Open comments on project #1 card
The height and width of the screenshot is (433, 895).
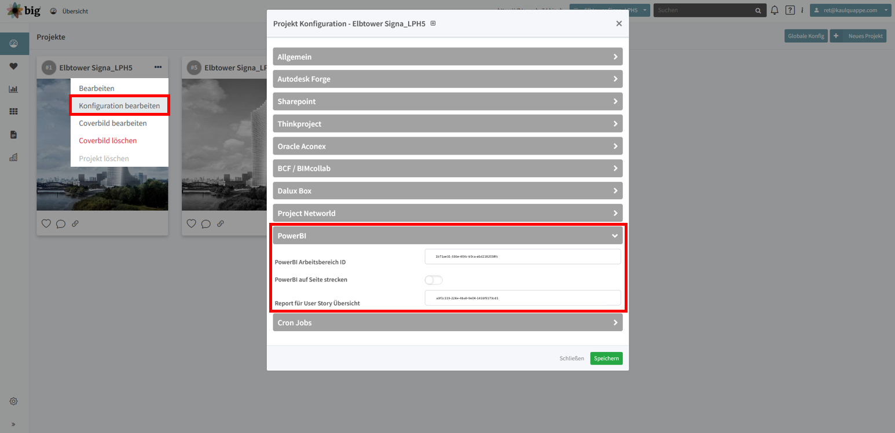[x=61, y=224]
